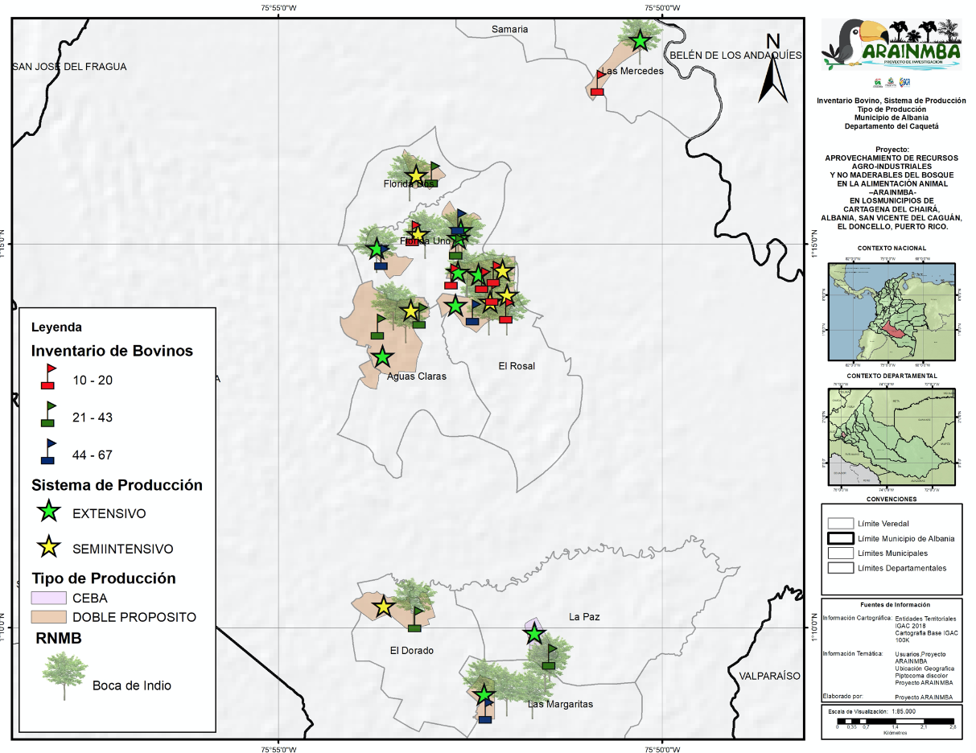Viewport: 976px width, 753px height.
Task: Click the CEBA purple color swatch
Action: (49, 598)
